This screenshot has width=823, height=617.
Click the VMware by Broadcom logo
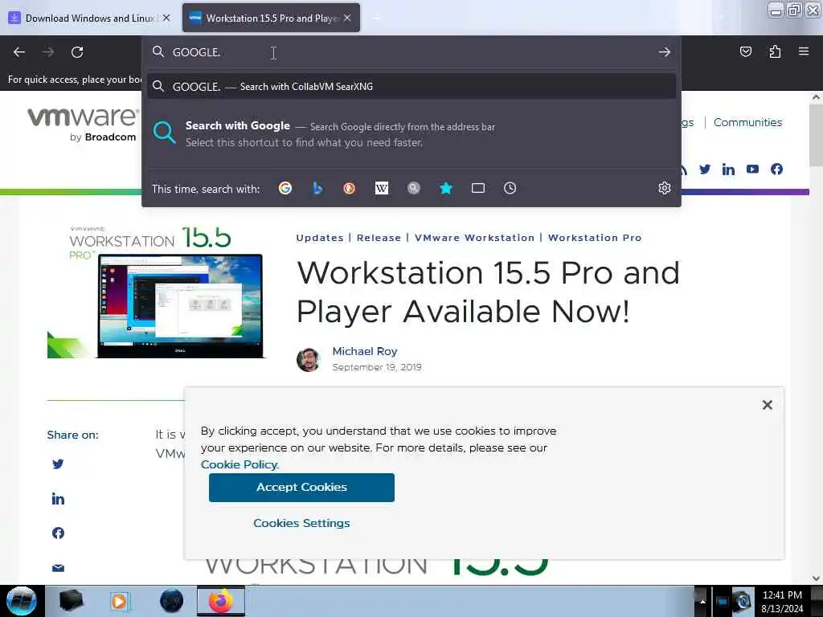coord(83,124)
